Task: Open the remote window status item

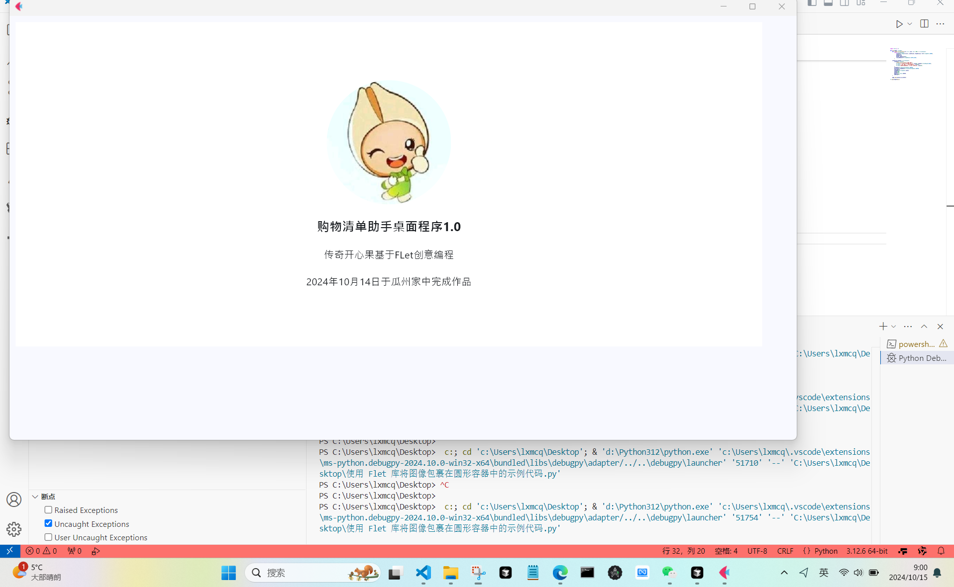Action: click(10, 551)
